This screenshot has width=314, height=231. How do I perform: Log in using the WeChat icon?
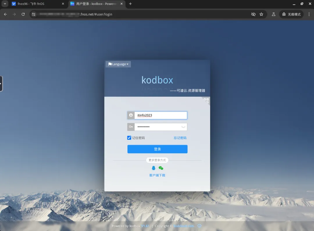[161, 168]
